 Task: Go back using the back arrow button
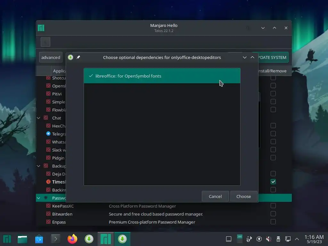click(x=45, y=42)
